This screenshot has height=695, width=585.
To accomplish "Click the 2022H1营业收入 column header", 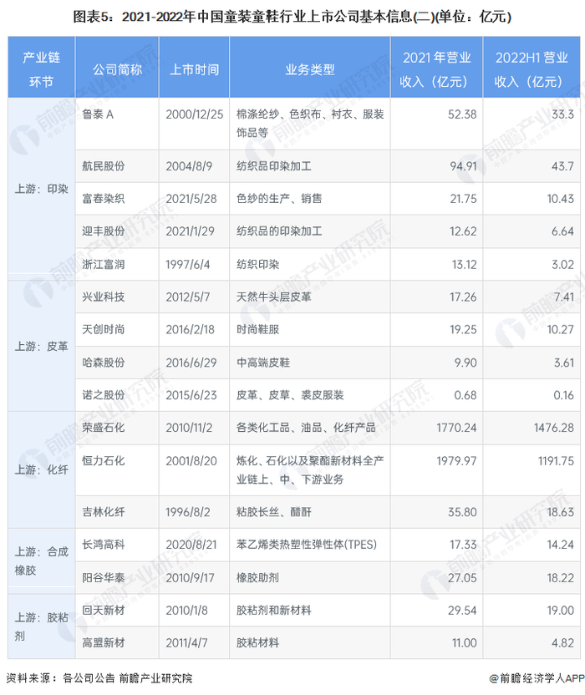I will tap(532, 68).
